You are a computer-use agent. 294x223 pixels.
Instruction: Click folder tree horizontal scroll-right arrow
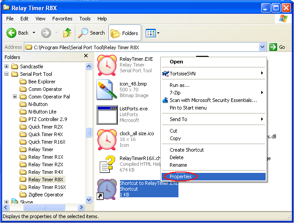(x=81, y=207)
